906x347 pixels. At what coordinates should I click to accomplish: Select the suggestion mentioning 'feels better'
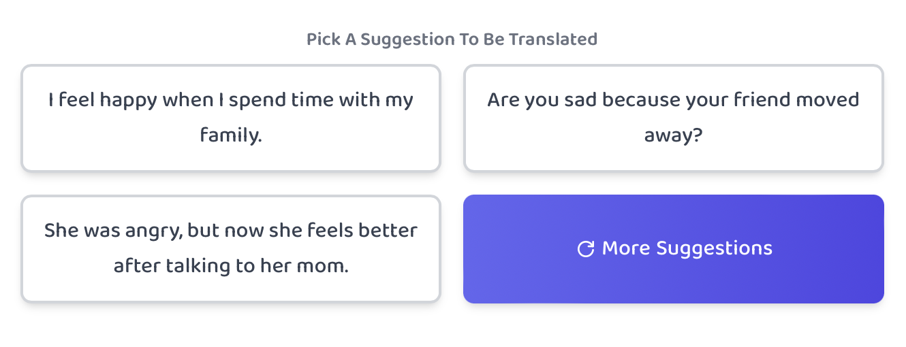click(231, 248)
